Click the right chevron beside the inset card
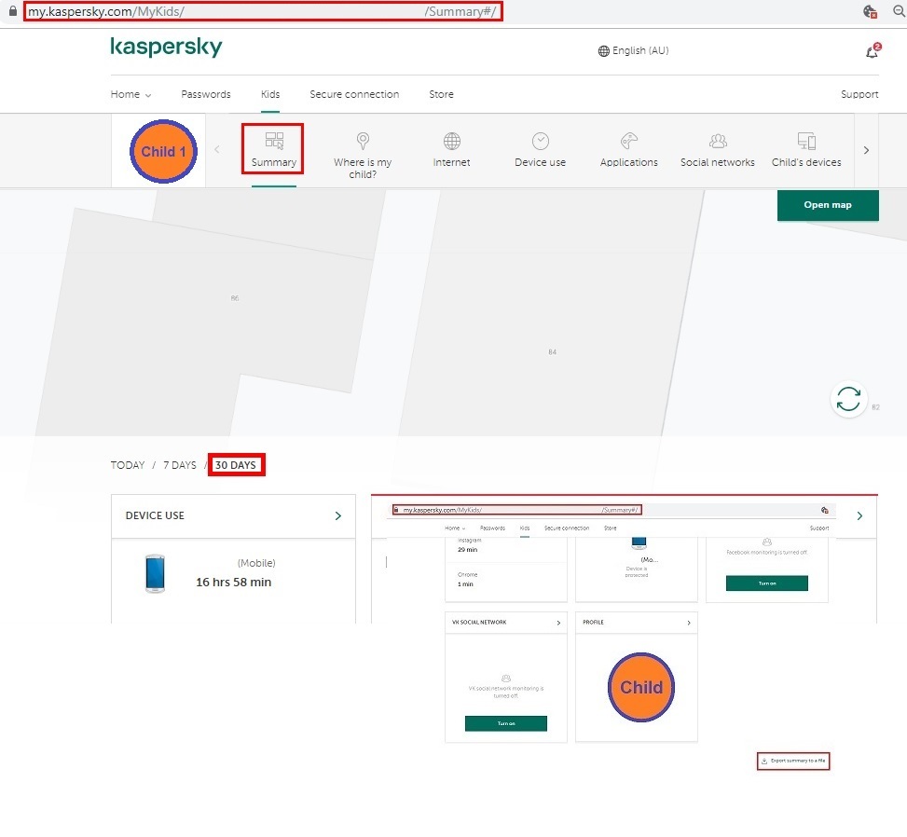 859,515
